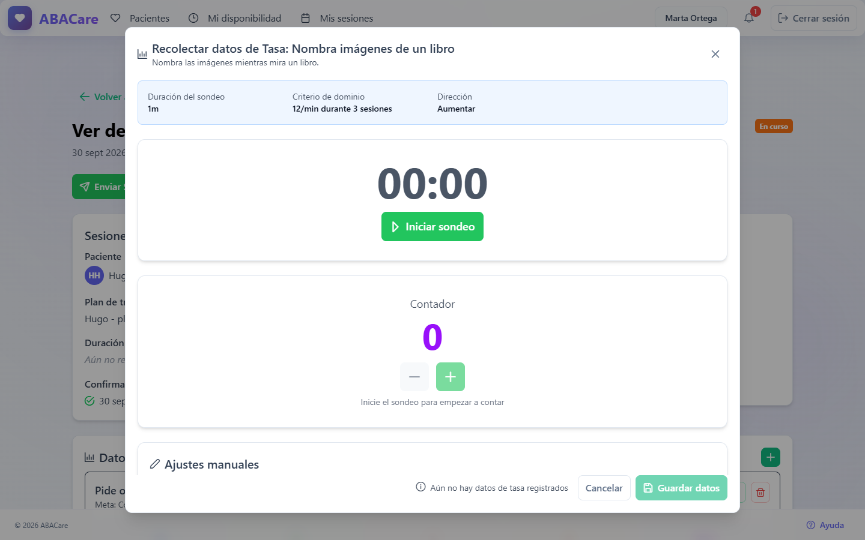Click the ABACare heart logo icon
Viewport: 865px width, 540px height.
[20, 18]
